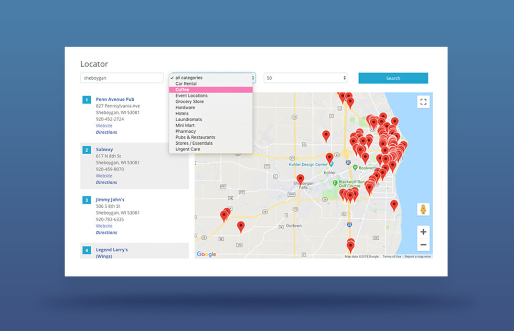Select 'all categories' option
514x331 pixels.
211,78
